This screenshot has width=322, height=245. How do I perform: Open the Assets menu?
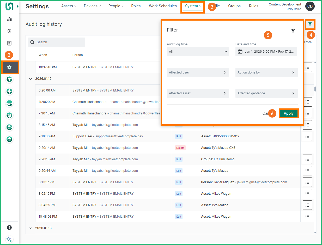(69, 6)
